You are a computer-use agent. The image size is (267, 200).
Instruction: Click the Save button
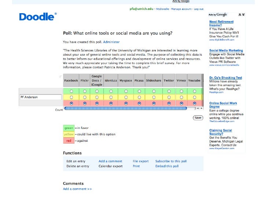tap(198, 118)
